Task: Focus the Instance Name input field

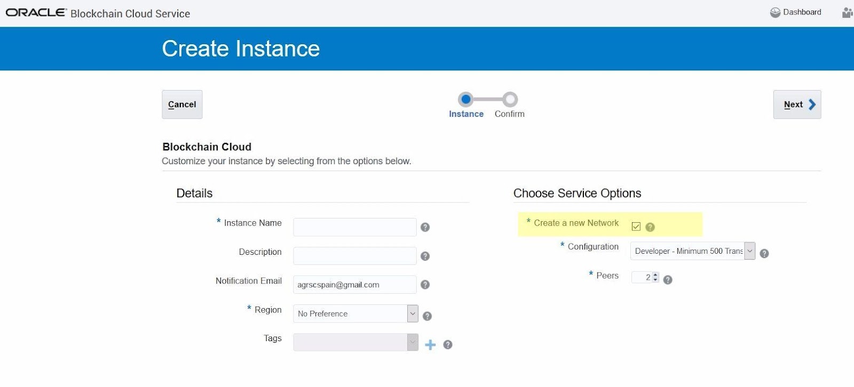Action: [354, 227]
